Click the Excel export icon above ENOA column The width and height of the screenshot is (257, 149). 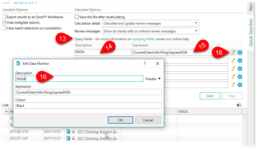[239, 105]
